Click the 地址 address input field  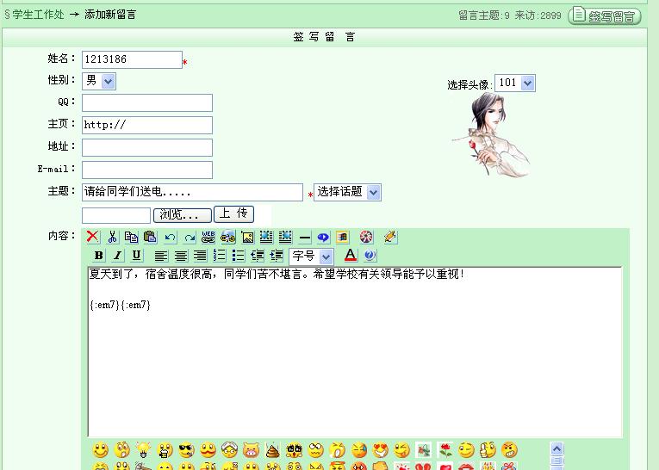coord(147,148)
